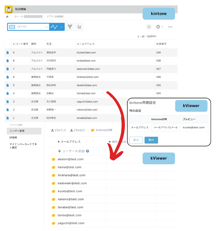The width and height of the screenshot is (220, 231).
Task: Open record detail icon for record 8
Action: pyautogui.click(x=8, y=61)
